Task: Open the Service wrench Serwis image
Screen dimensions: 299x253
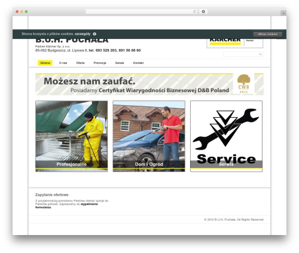Action: (226, 136)
